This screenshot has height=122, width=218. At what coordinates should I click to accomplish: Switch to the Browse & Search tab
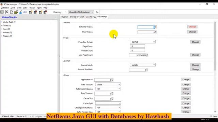point(77,17)
